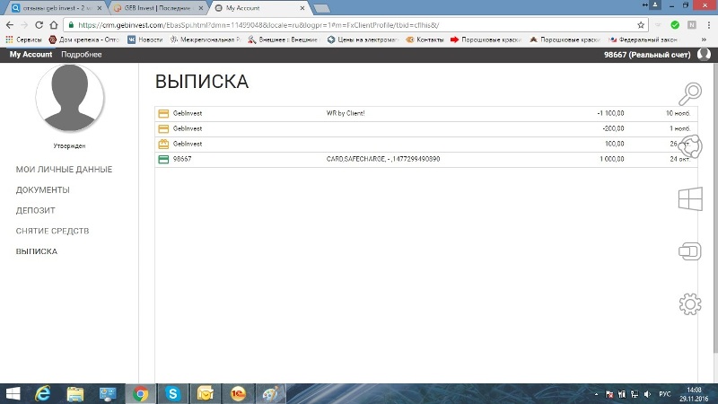Click the gift icon on the 100,00 row
718x404 pixels.
(x=163, y=144)
